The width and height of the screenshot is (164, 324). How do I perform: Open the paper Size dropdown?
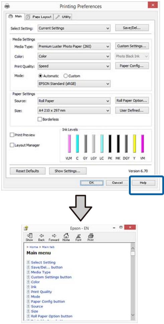[x=74, y=110]
